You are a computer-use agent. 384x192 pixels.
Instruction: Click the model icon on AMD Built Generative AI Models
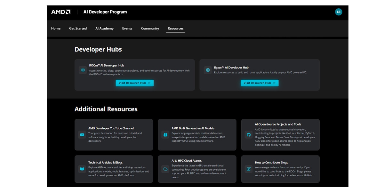[x=165, y=134]
